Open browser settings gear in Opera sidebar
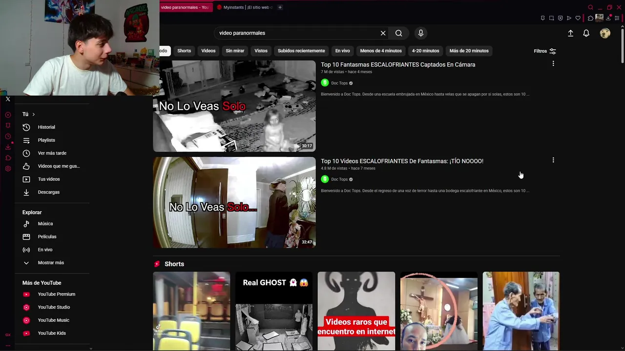 point(8,169)
